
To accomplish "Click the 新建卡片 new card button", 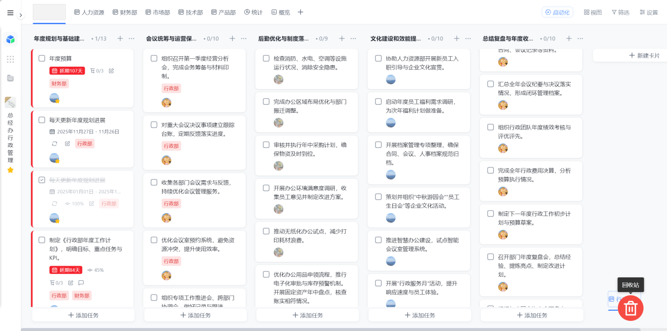I will pos(644,55).
